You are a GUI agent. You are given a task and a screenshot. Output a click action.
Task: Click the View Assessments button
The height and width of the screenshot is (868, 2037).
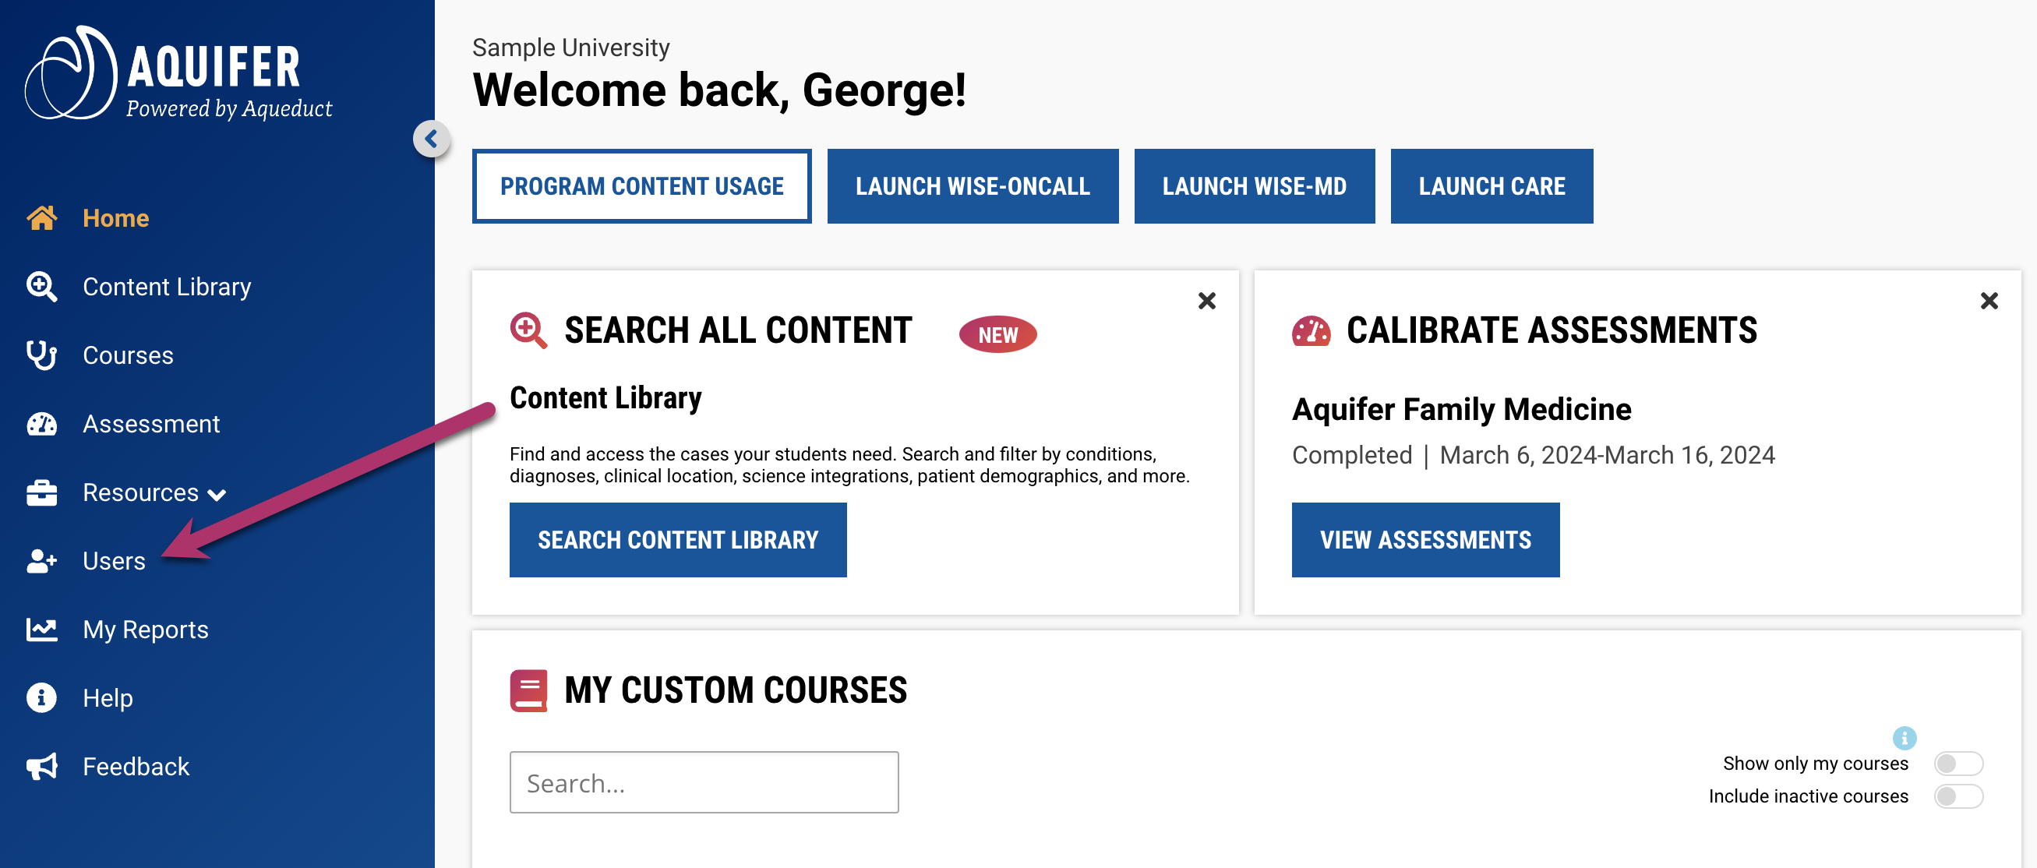click(x=1425, y=539)
